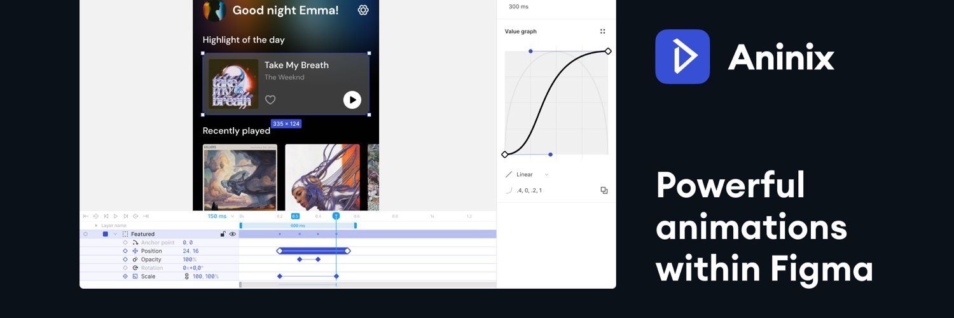Image resolution: width=954 pixels, height=318 pixels.
Task: Toggle solo circle on the Featured layer
Action: coord(85,234)
